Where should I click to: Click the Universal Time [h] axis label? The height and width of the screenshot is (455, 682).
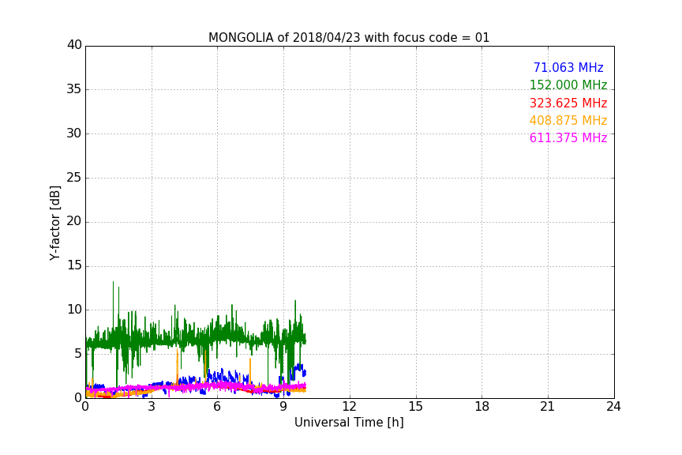pos(349,423)
